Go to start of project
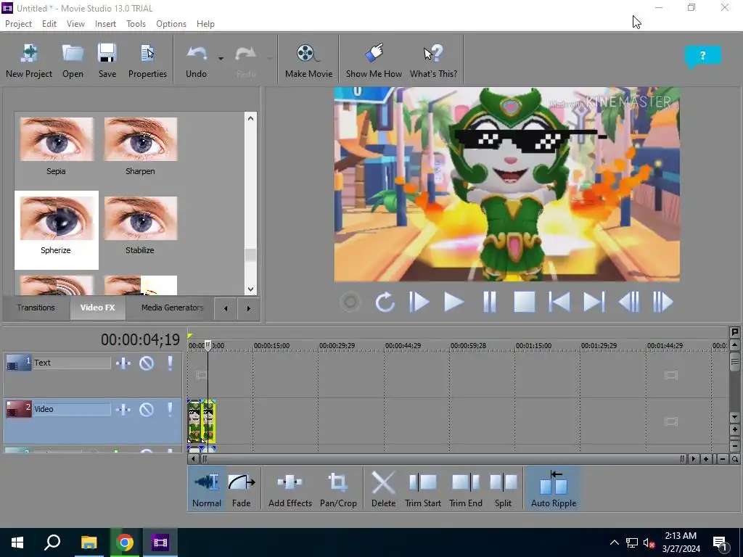 [559, 302]
